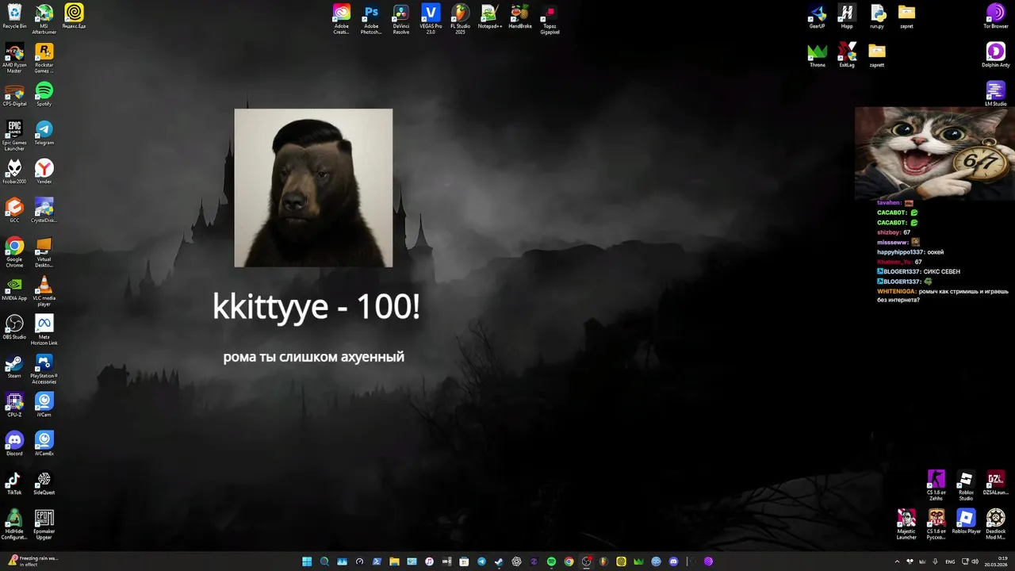Screen dimensions: 1015x571
Task: Open Epic Games Launcher desktop shortcut
Action: 14,136
